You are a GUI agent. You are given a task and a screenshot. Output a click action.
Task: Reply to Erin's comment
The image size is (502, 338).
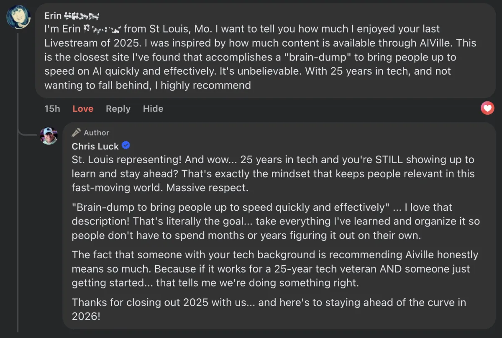click(118, 109)
